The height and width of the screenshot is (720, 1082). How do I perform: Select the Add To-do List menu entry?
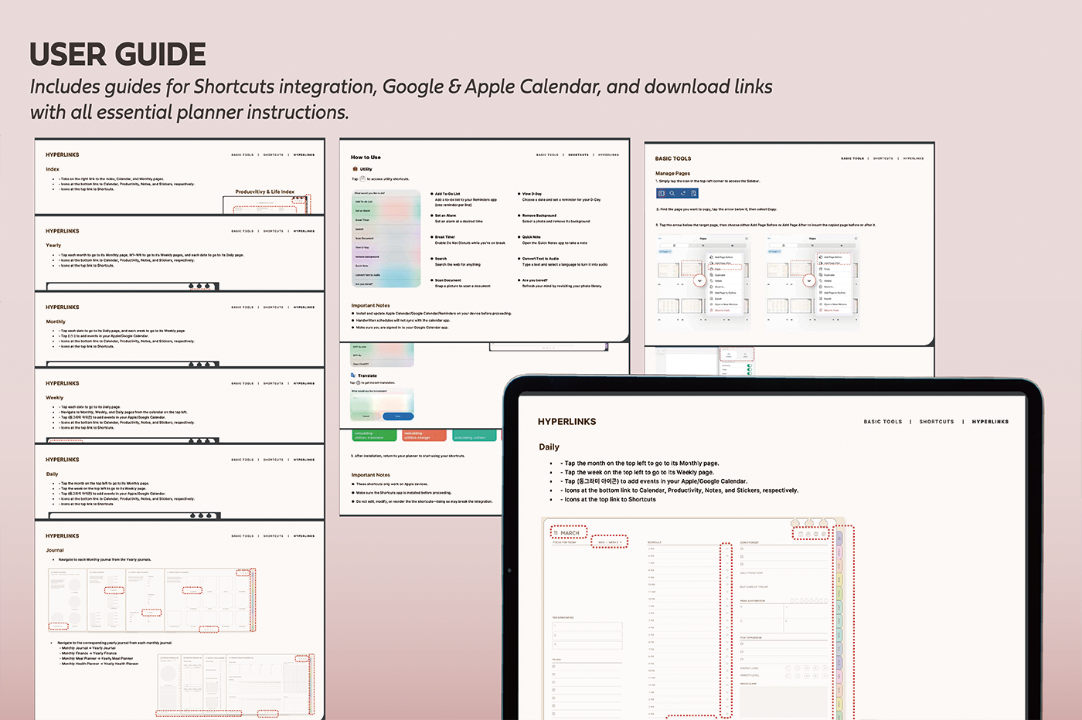(364, 202)
